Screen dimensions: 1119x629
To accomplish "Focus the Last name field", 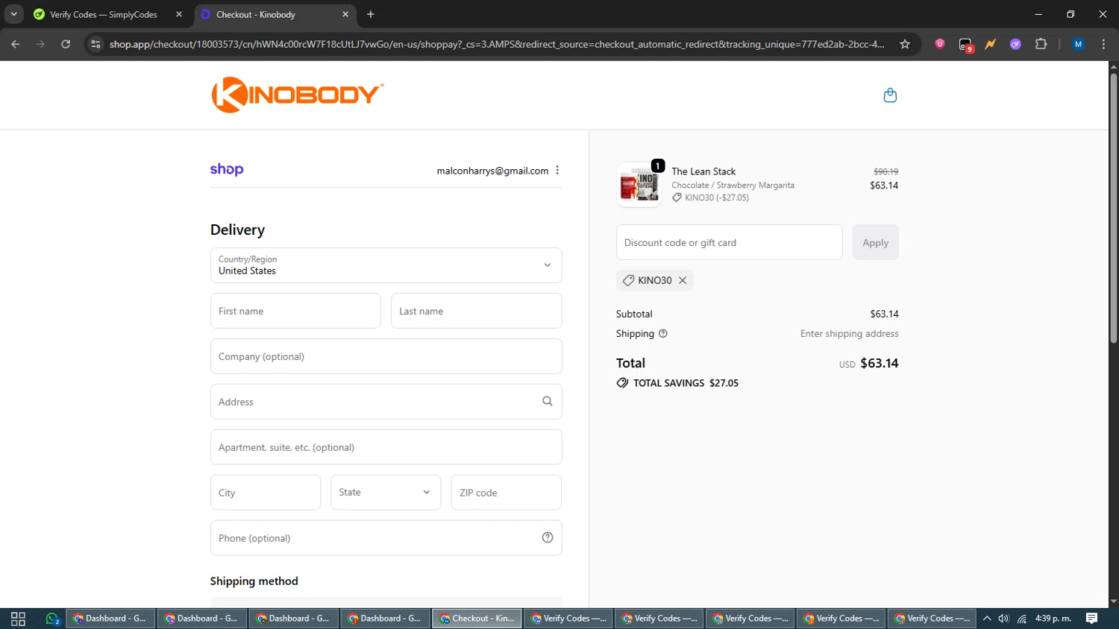I will (476, 311).
